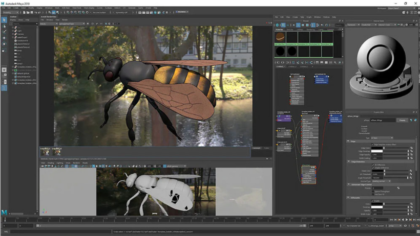Click the Angle Threshold slider
This screenshot has width=420, height=236.
click(396, 178)
